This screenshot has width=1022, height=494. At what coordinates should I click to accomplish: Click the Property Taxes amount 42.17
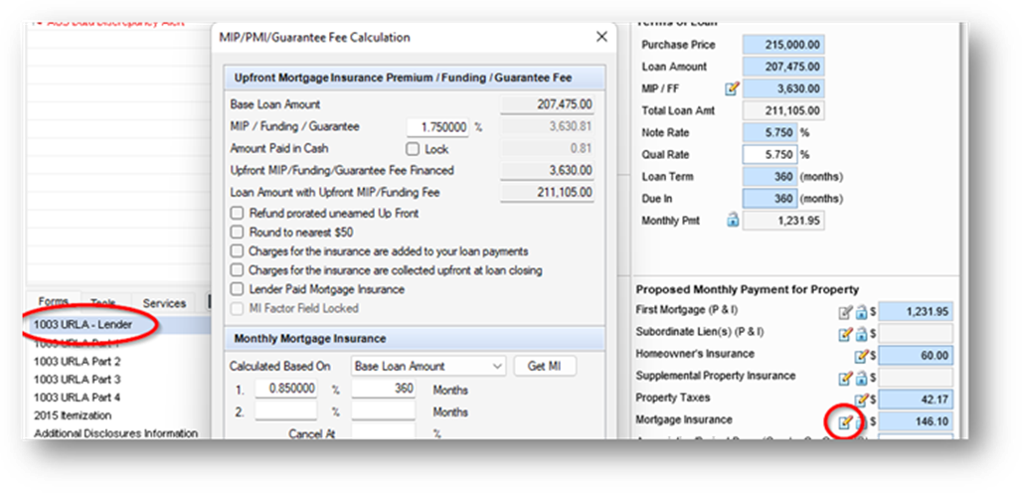point(916,401)
